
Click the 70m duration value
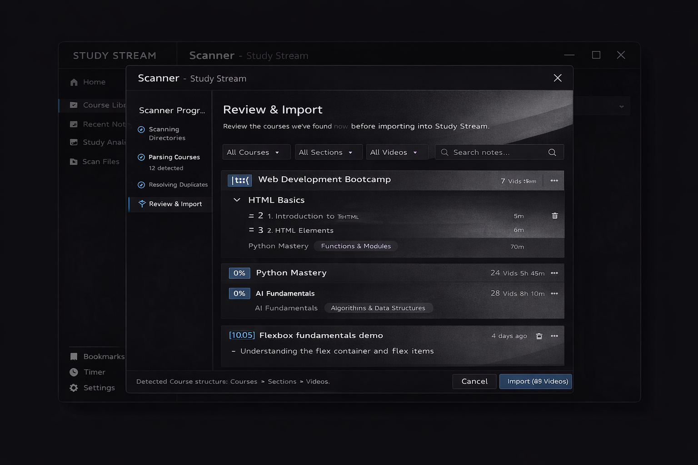[x=517, y=247]
